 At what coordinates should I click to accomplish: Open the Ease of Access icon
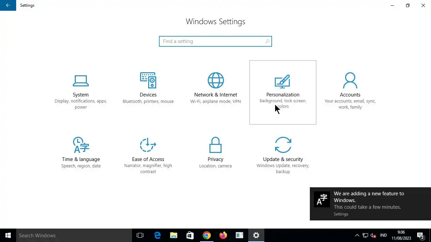tap(148, 145)
